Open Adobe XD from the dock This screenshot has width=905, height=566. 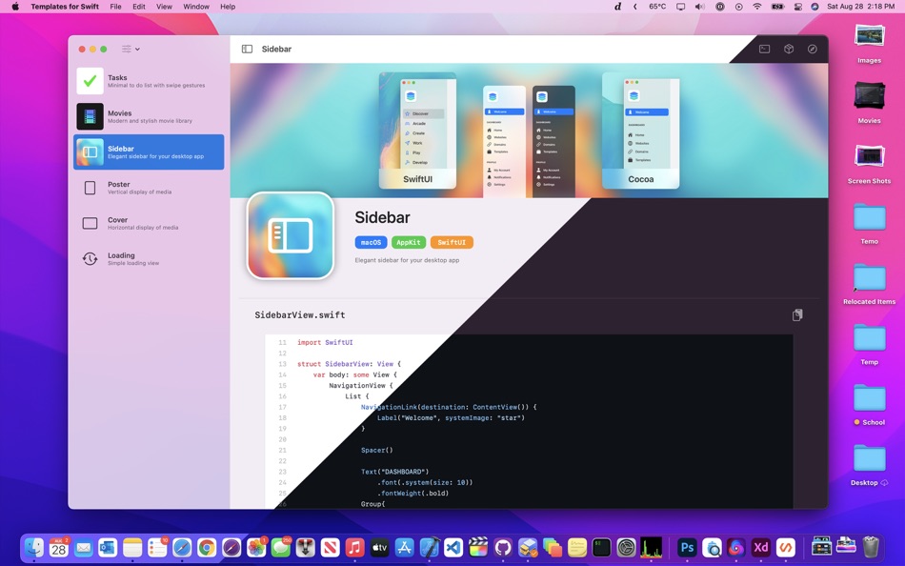tap(761, 547)
